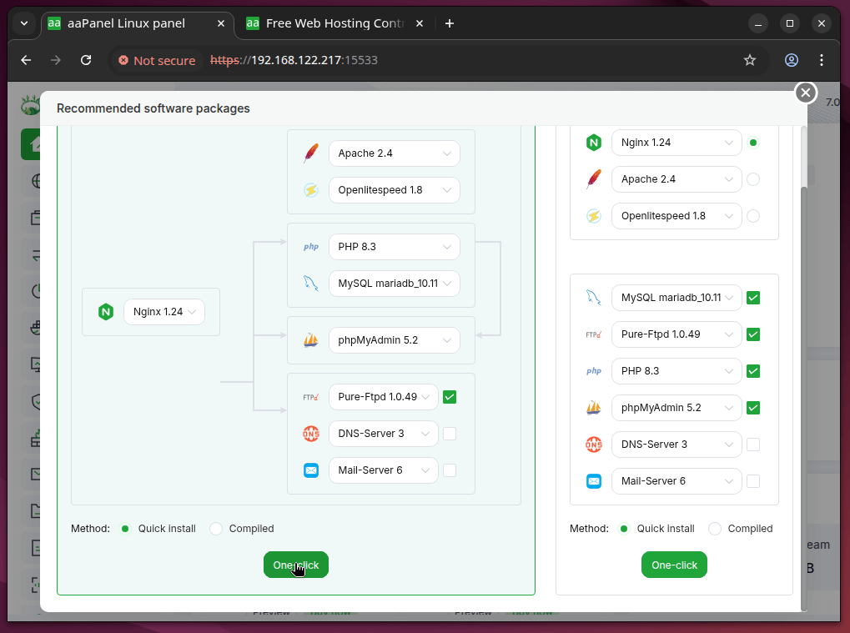Click the MySQL dolphin icon
850x633 pixels.
[x=310, y=284]
